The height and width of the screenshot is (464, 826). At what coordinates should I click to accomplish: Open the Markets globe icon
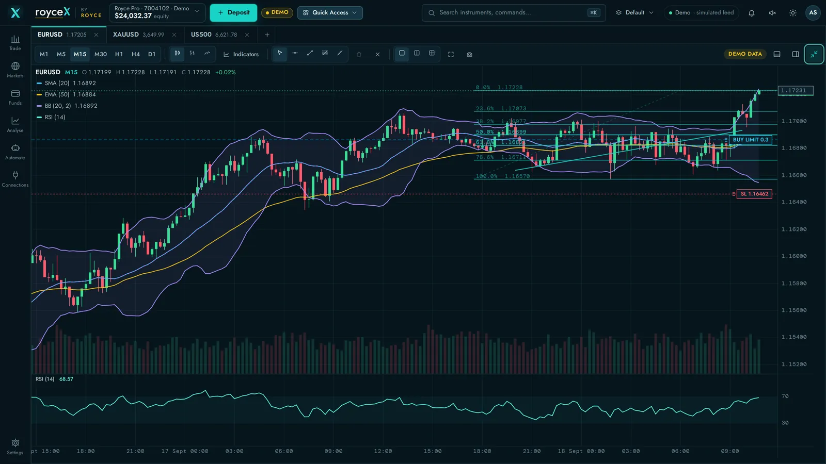click(15, 70)
